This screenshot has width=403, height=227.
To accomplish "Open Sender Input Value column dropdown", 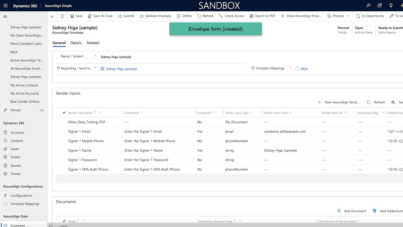I will pyautogui.click(x=291, y=113).
